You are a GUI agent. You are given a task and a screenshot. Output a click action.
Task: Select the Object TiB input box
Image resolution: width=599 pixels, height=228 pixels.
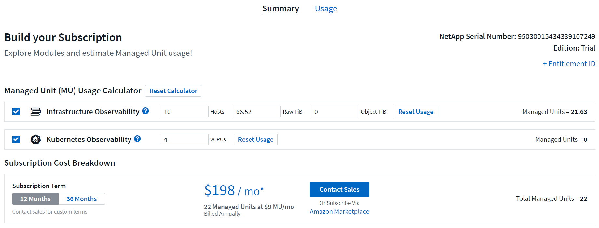(334, 112)
